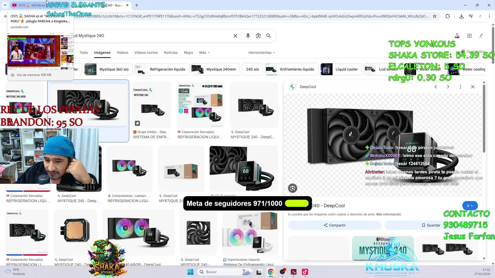This screenshot has height=278, width=495.
Task: Close the DeepCool image preview panel
Action: point(473,87)
